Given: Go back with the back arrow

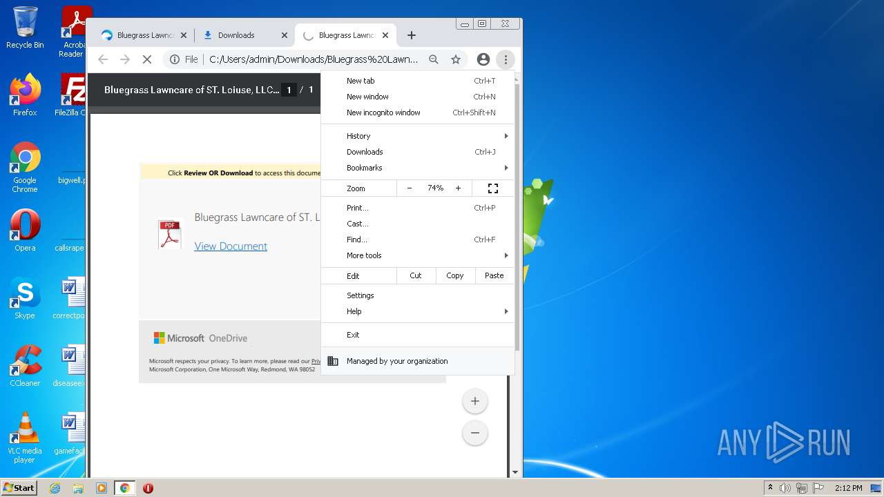Looking at the screenshot, I should 103,59.
